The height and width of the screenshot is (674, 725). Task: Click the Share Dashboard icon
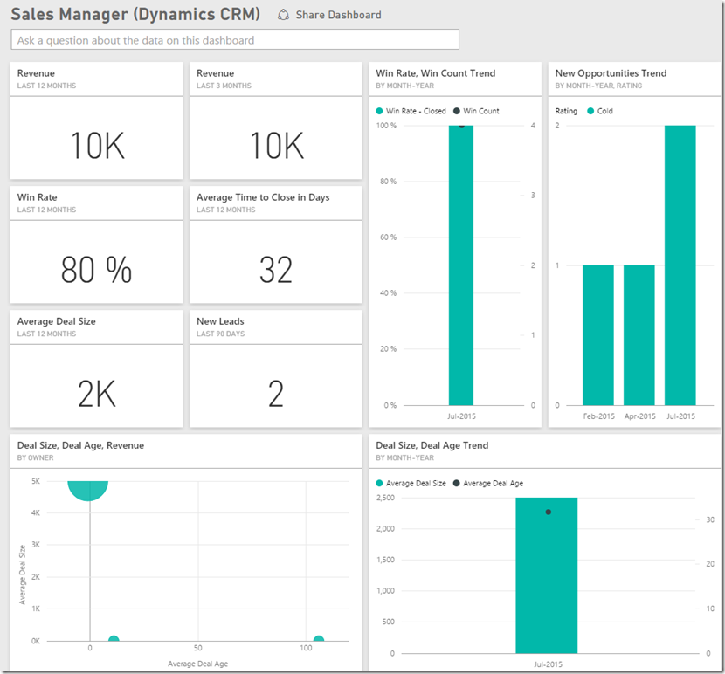283,15
